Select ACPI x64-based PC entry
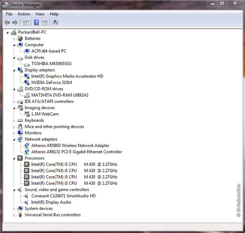This screenshot has height=233, width=245. [48, 51]
